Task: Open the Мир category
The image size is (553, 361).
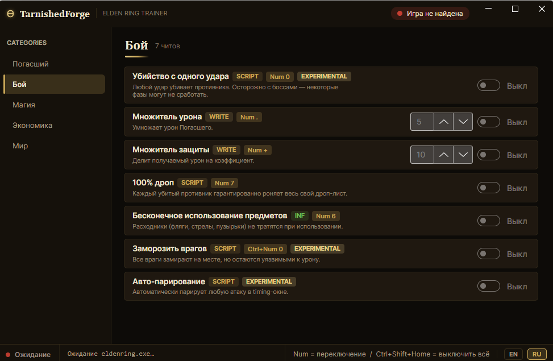Action: [55, 146]
